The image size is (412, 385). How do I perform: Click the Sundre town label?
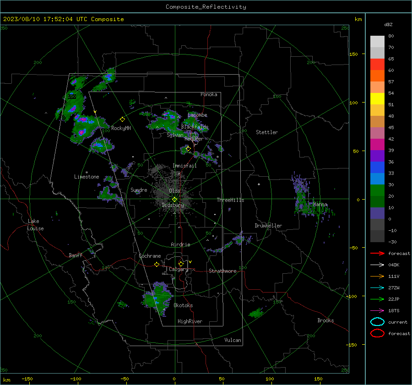(x=139, y=190)
